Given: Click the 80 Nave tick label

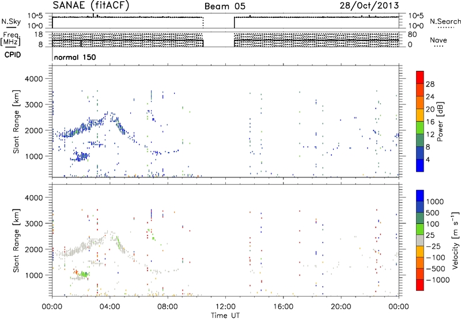Looking at the screenshot, I should pyautogui.click(x=412, y=35).
